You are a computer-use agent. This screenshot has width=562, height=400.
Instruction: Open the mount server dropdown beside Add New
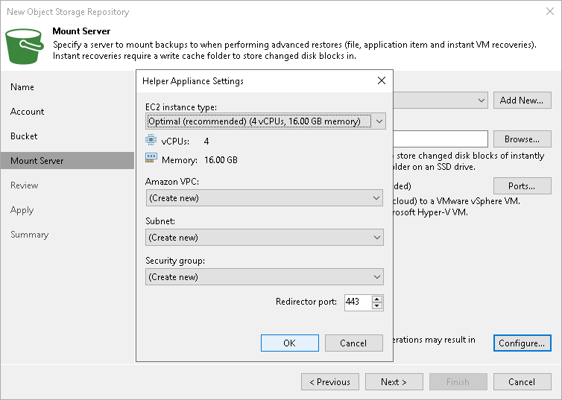click(x=441, y=101)
